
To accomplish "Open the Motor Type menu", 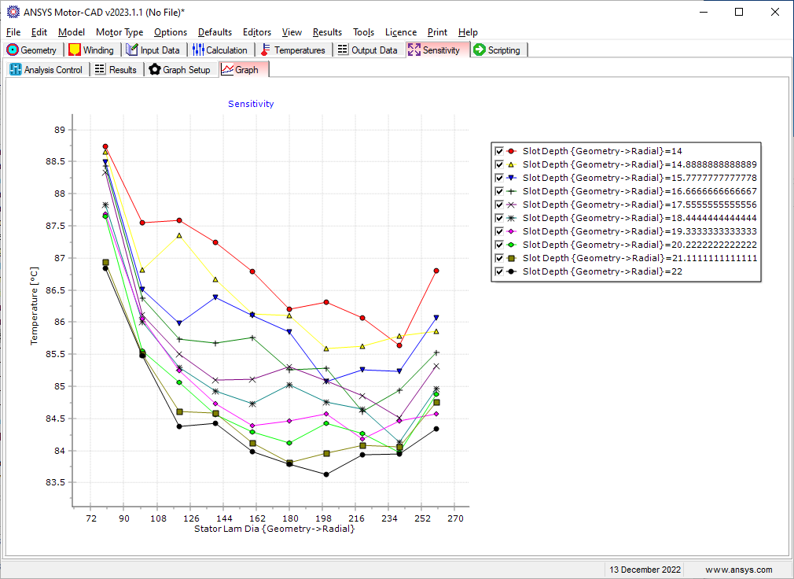I will (119, 32).
